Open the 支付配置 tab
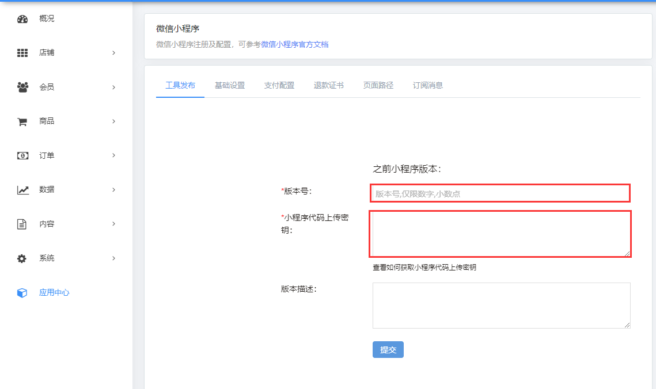 [x=279, y=86]
